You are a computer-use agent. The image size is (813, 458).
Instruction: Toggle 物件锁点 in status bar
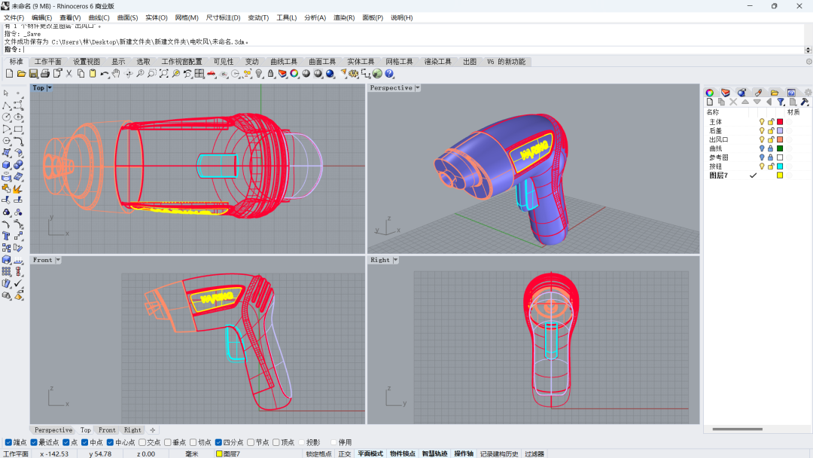point(402,453)
